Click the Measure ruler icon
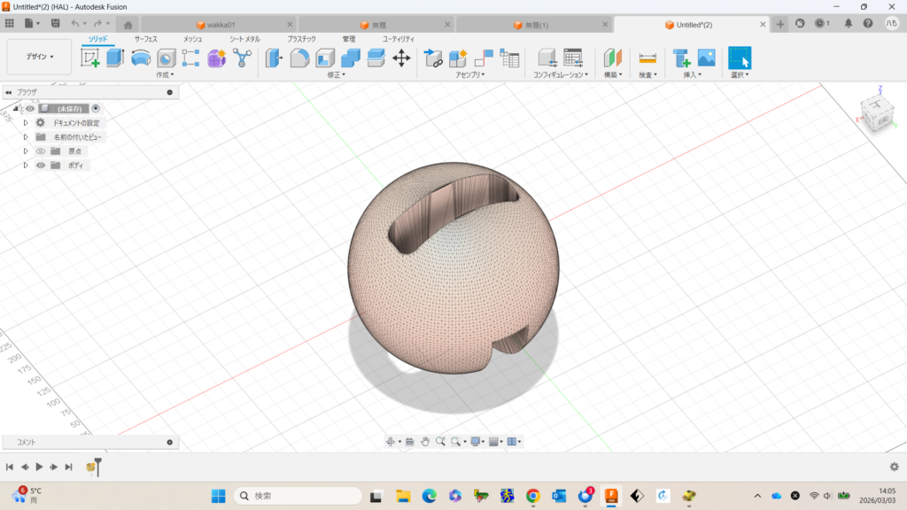 pyautogui.click(x=647, y=58)
